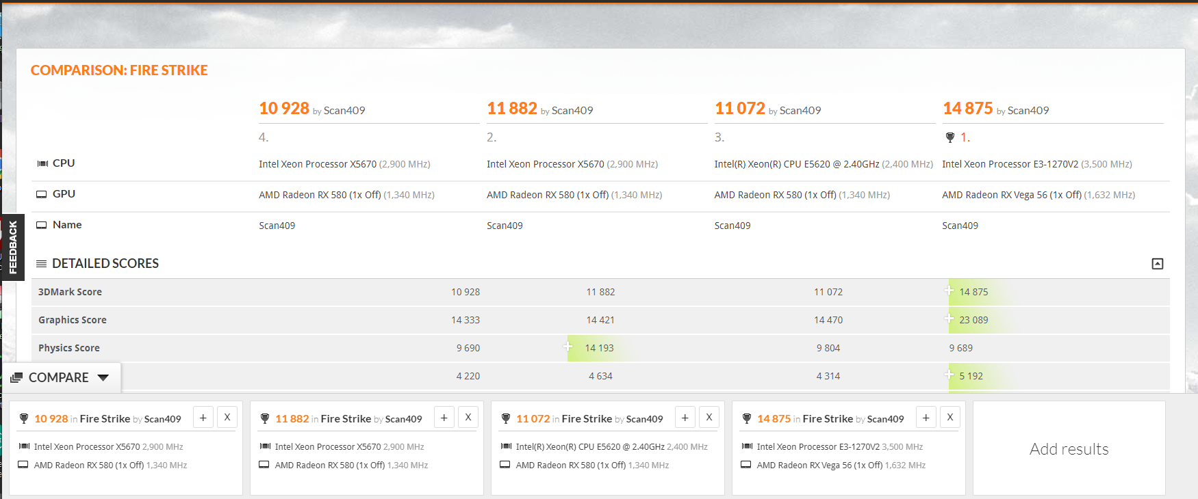Collapse the Detailed Scores section
The width and height of the screenshot is (1198, 499).
[x=1158, y=264]
